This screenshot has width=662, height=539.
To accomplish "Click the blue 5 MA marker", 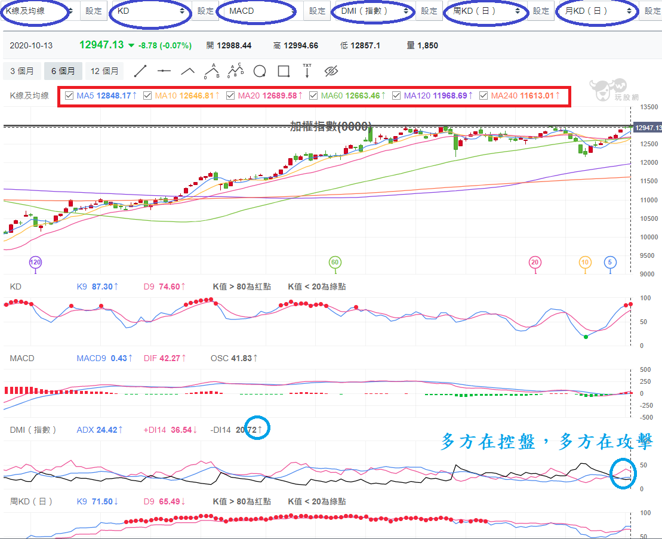I will pyautogui.click(x=609, y=262).
